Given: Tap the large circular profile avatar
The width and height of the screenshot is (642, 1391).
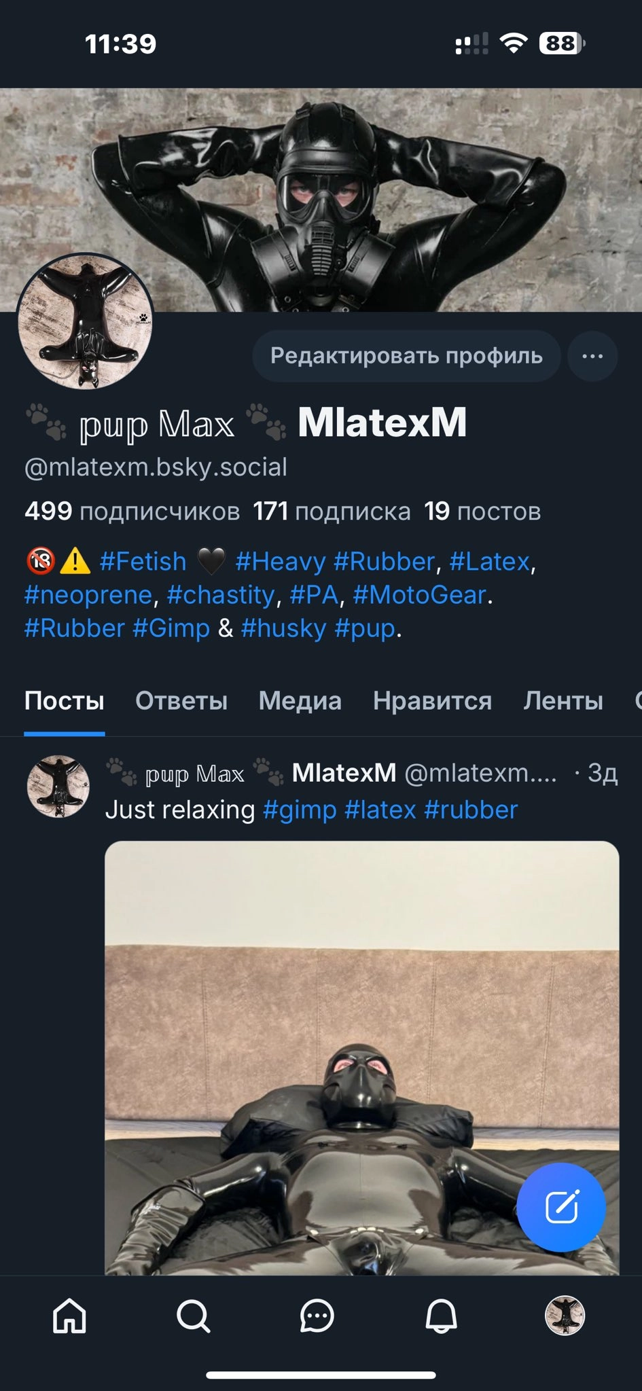Looking at the screenshot, I should point(86,322).
